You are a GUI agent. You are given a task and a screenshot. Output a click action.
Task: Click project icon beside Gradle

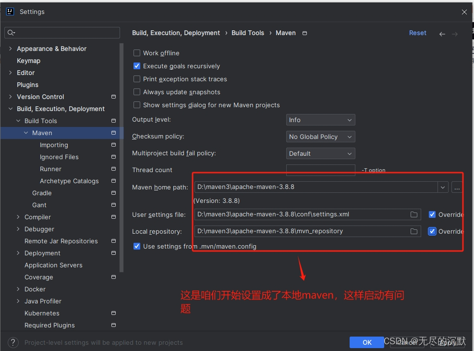(114, 193)
